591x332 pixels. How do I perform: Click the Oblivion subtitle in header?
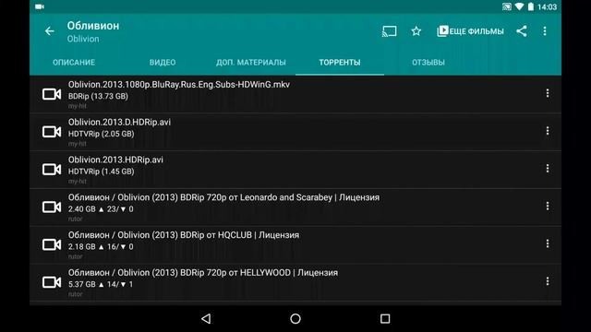point(83,39)
